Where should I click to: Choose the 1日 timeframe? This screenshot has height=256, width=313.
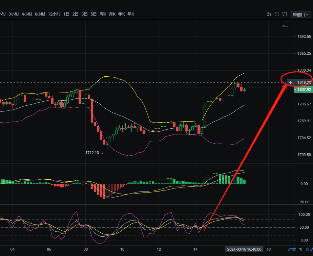pyautogui.click(x=66, y=14)
